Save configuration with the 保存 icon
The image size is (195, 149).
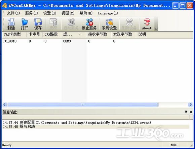pyautogui.click(x=38, y=24)
